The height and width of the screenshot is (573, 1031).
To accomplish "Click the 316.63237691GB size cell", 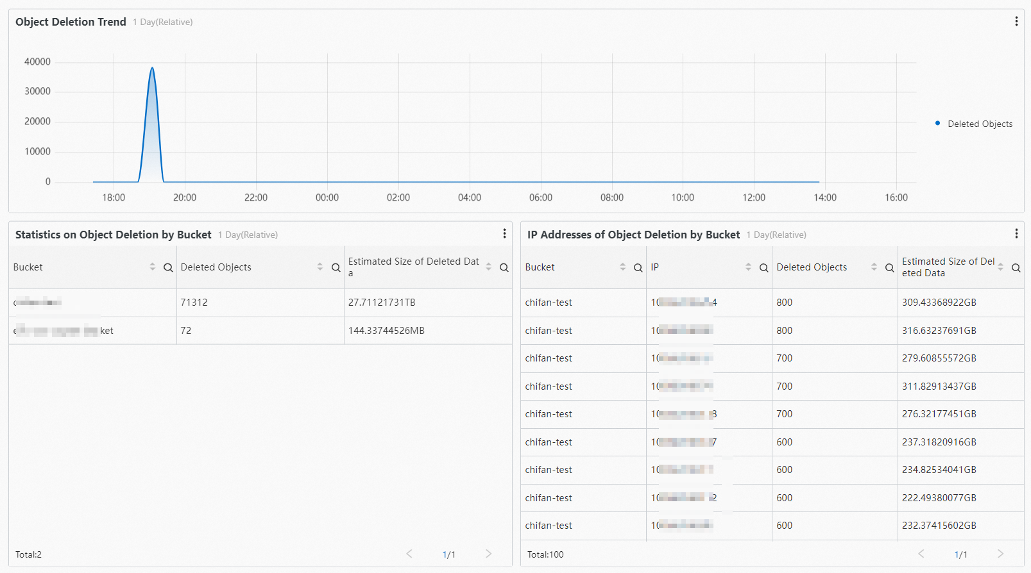I will click(x=960, y=331).
